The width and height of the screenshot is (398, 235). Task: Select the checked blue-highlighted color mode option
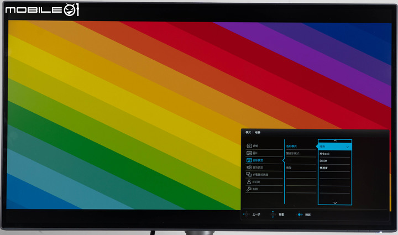(334, 147)
